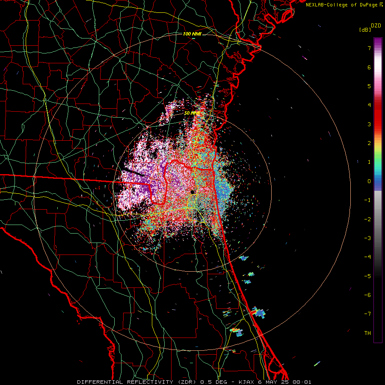Click the [dB] units label
This screenshot has width=385, height=385.
(365, 30)
